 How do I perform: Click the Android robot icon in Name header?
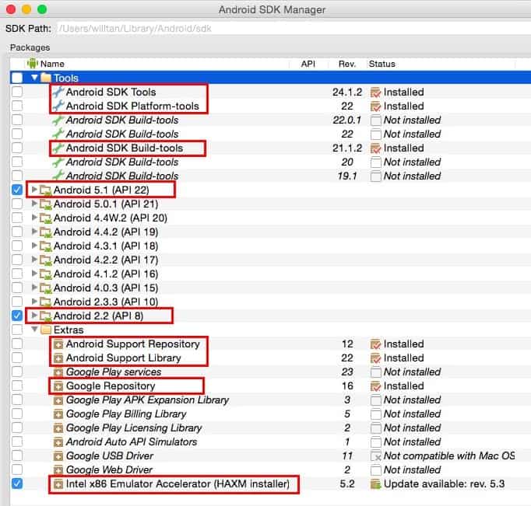click(33, 64)
